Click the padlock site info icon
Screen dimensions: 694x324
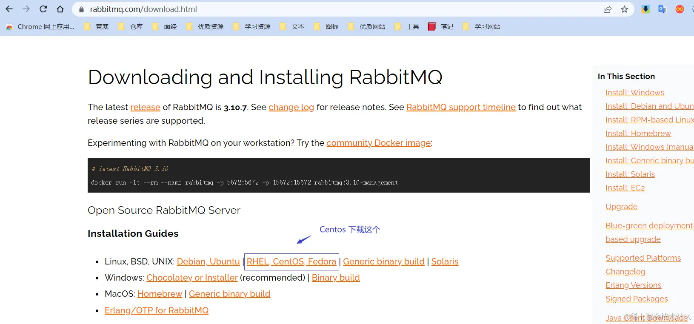click(x=81, y=9)
